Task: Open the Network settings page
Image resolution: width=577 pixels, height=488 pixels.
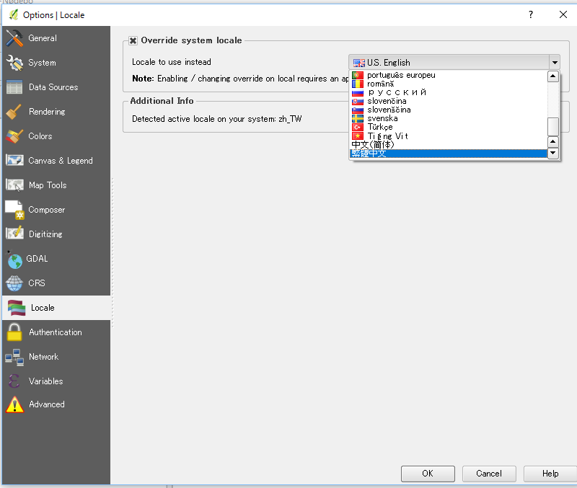Action: point(56,357)
